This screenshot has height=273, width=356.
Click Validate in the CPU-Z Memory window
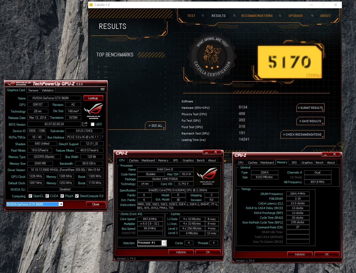300,254
